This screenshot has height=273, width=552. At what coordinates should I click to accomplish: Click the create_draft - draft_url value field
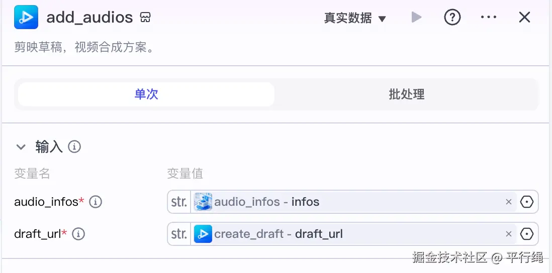pyautogui.click(x=353, y=234)
